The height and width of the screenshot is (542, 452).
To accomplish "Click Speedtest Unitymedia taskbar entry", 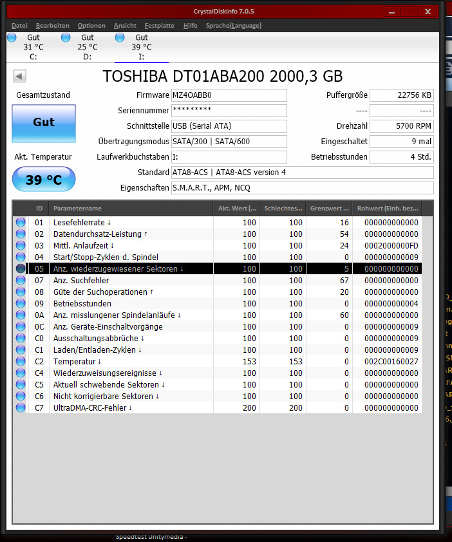I will tap(151, 537).
